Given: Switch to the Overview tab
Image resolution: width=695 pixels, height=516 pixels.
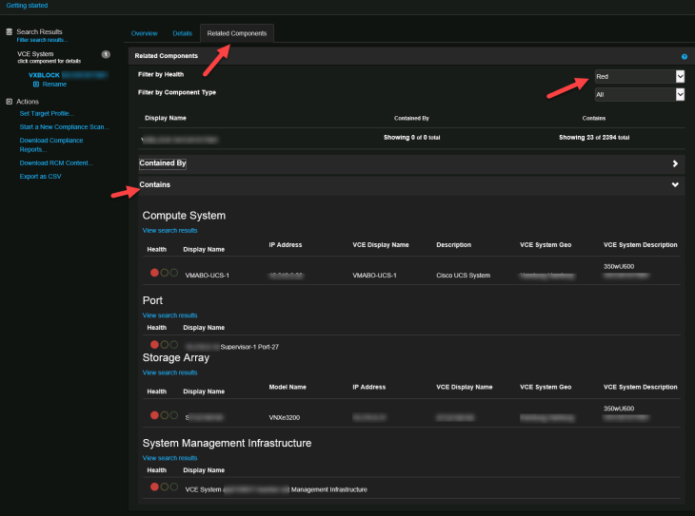Looking at the screenshot, I should [145, 33].
